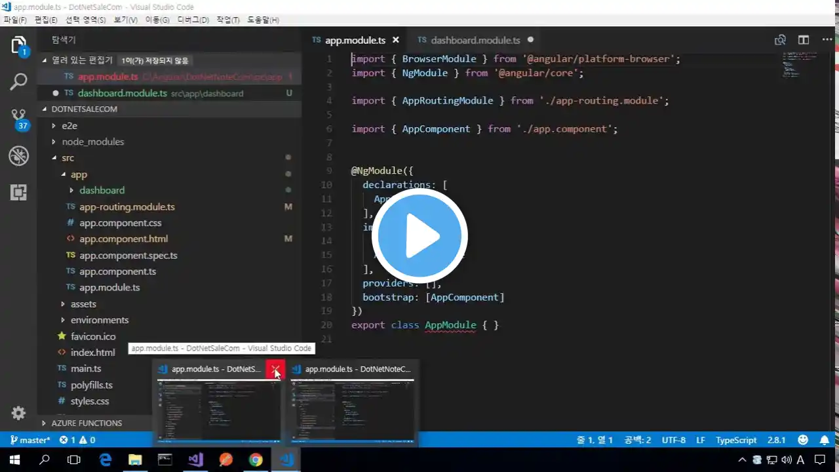Expand the e2e folder
This screenshot has width=839, height=472.
pyautogui.click(x=69, y=125)
